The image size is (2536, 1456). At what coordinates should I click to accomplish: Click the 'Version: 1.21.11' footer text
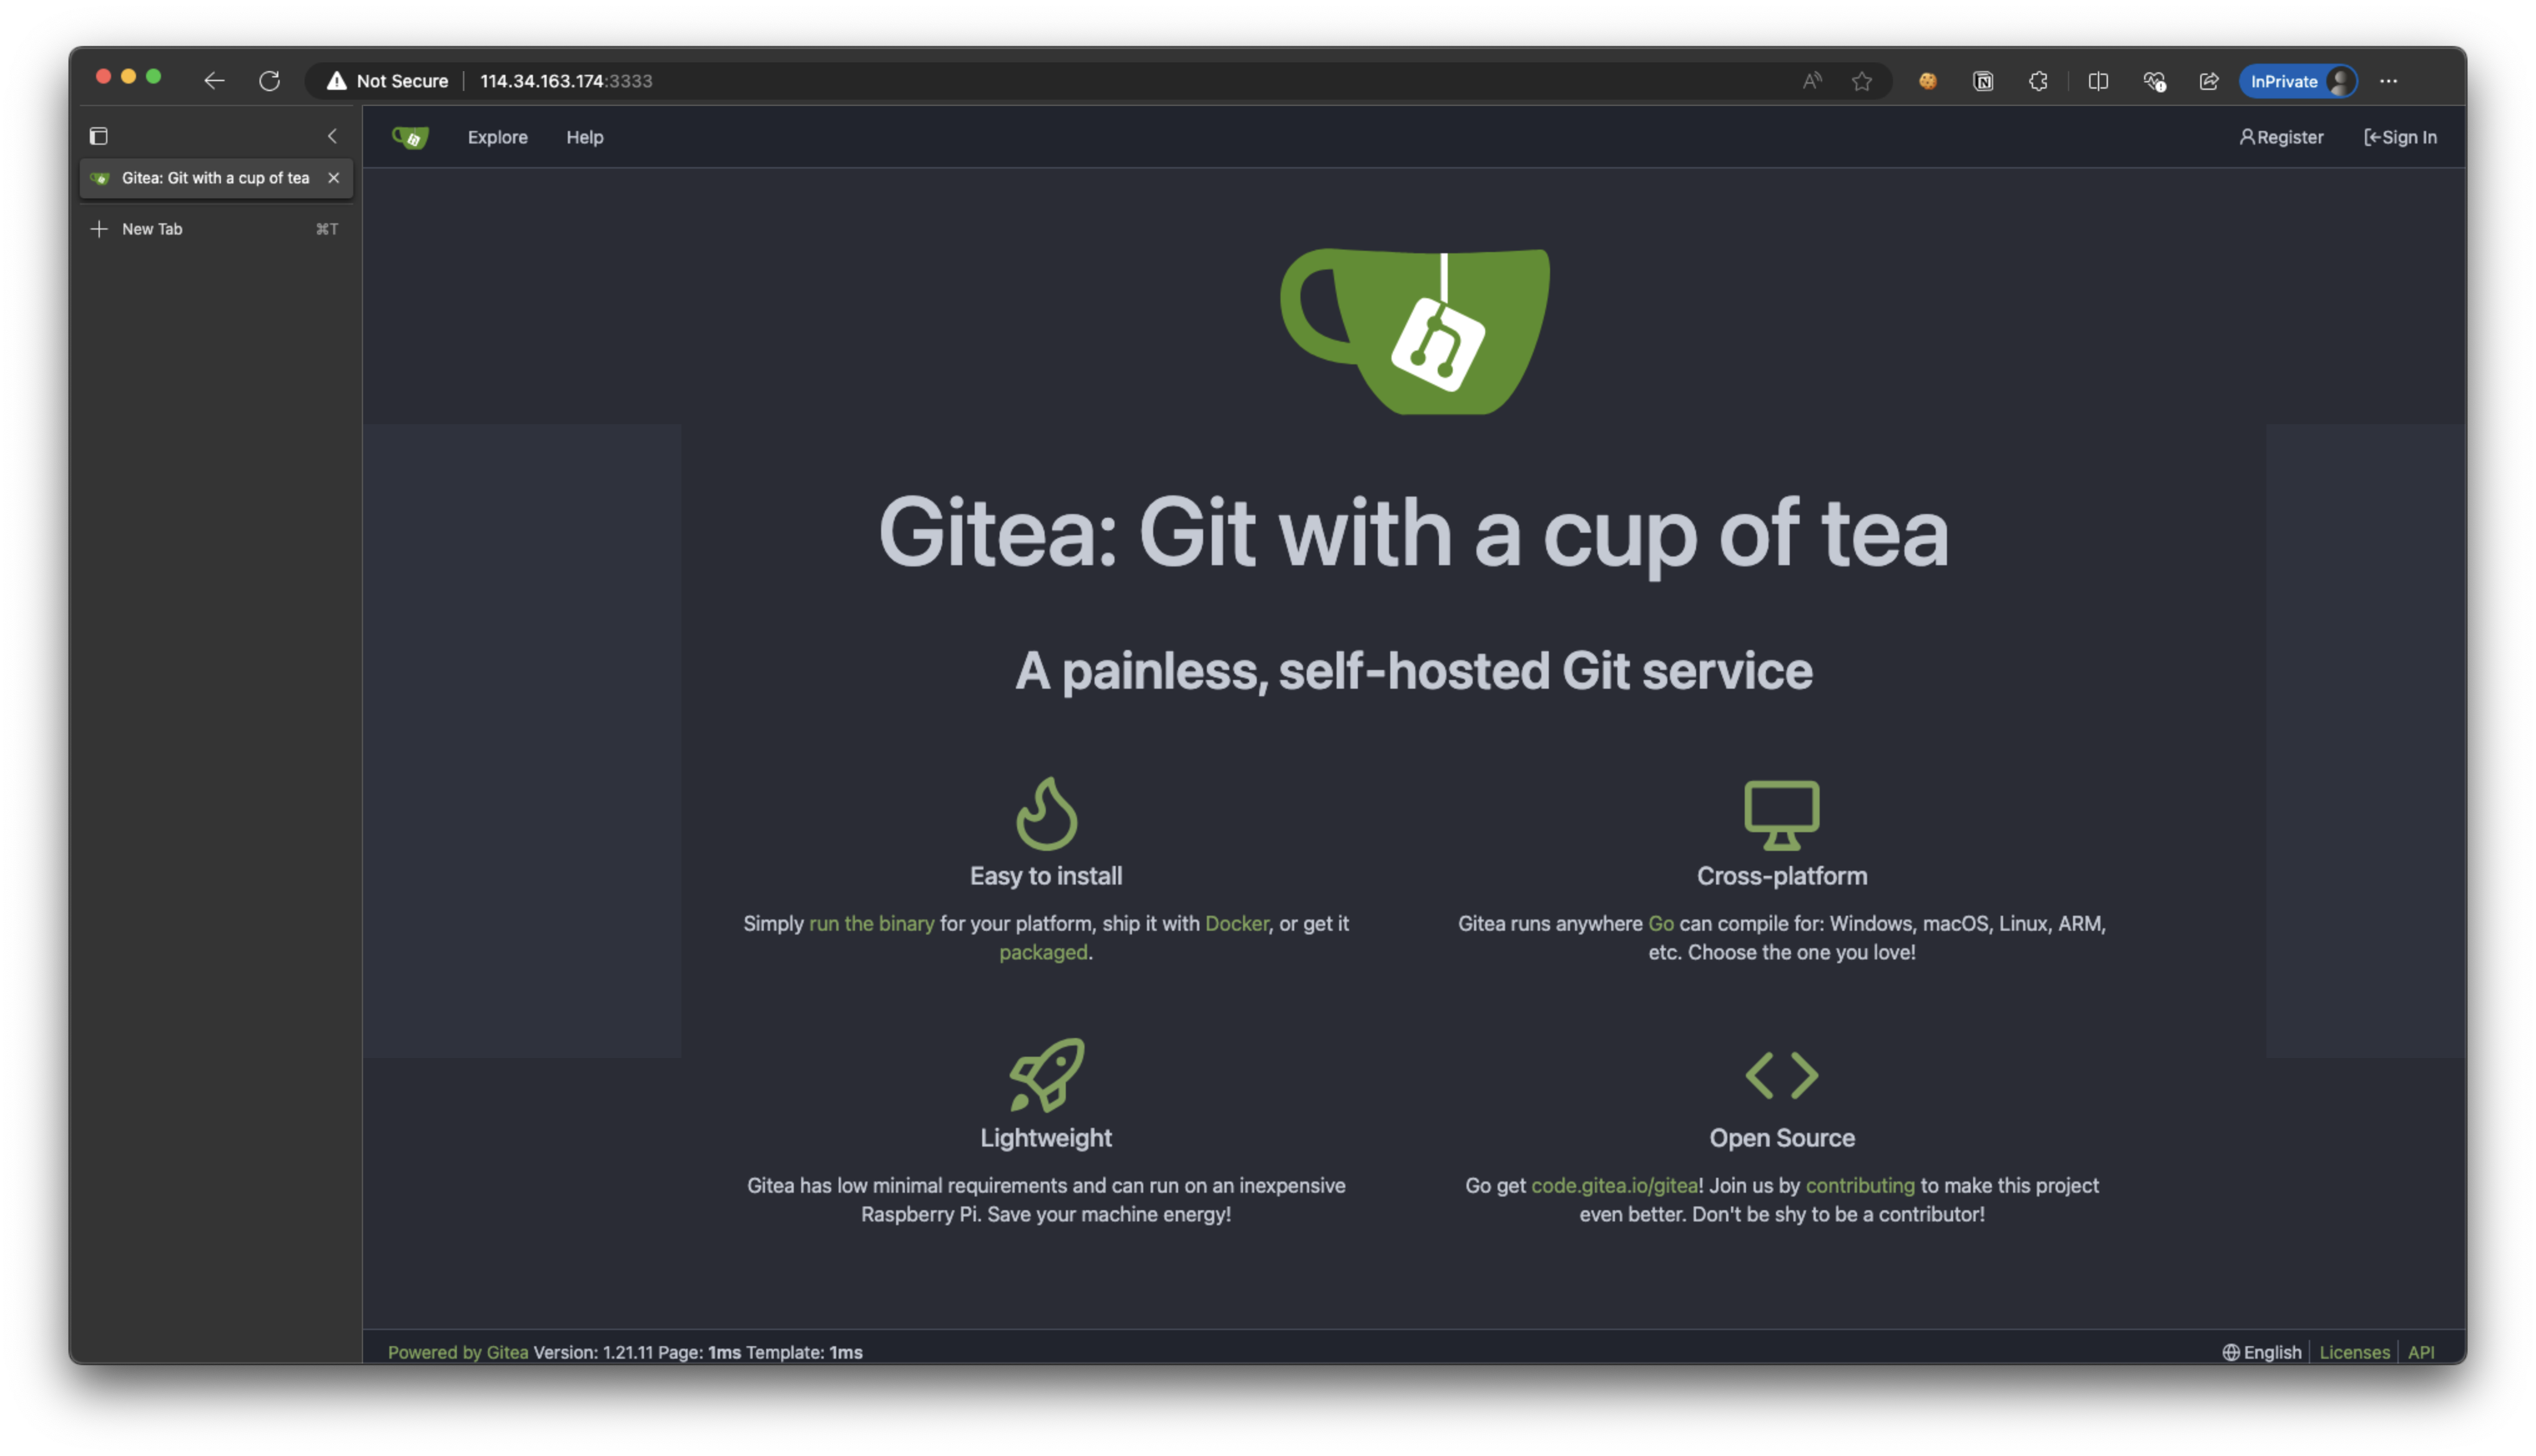click(x=593, y=1352)
